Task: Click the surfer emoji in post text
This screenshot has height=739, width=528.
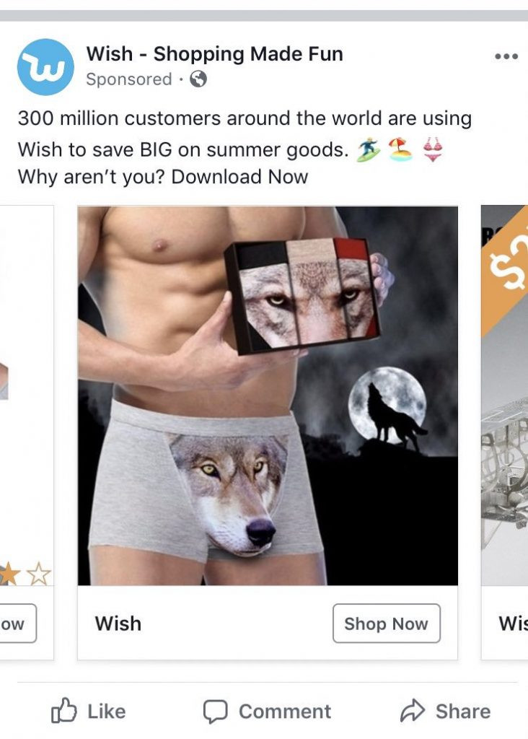Action: 368,150
